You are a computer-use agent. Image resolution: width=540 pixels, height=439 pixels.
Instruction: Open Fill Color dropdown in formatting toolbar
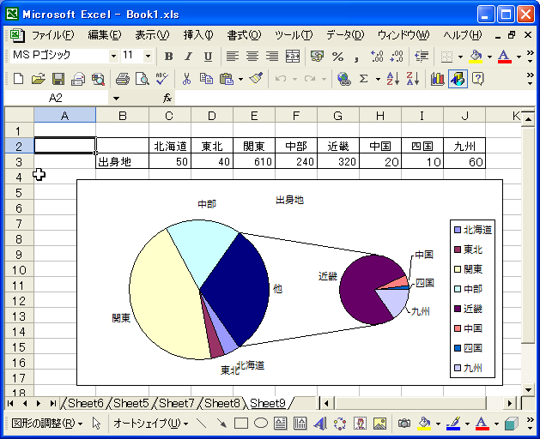pos(489,57)
